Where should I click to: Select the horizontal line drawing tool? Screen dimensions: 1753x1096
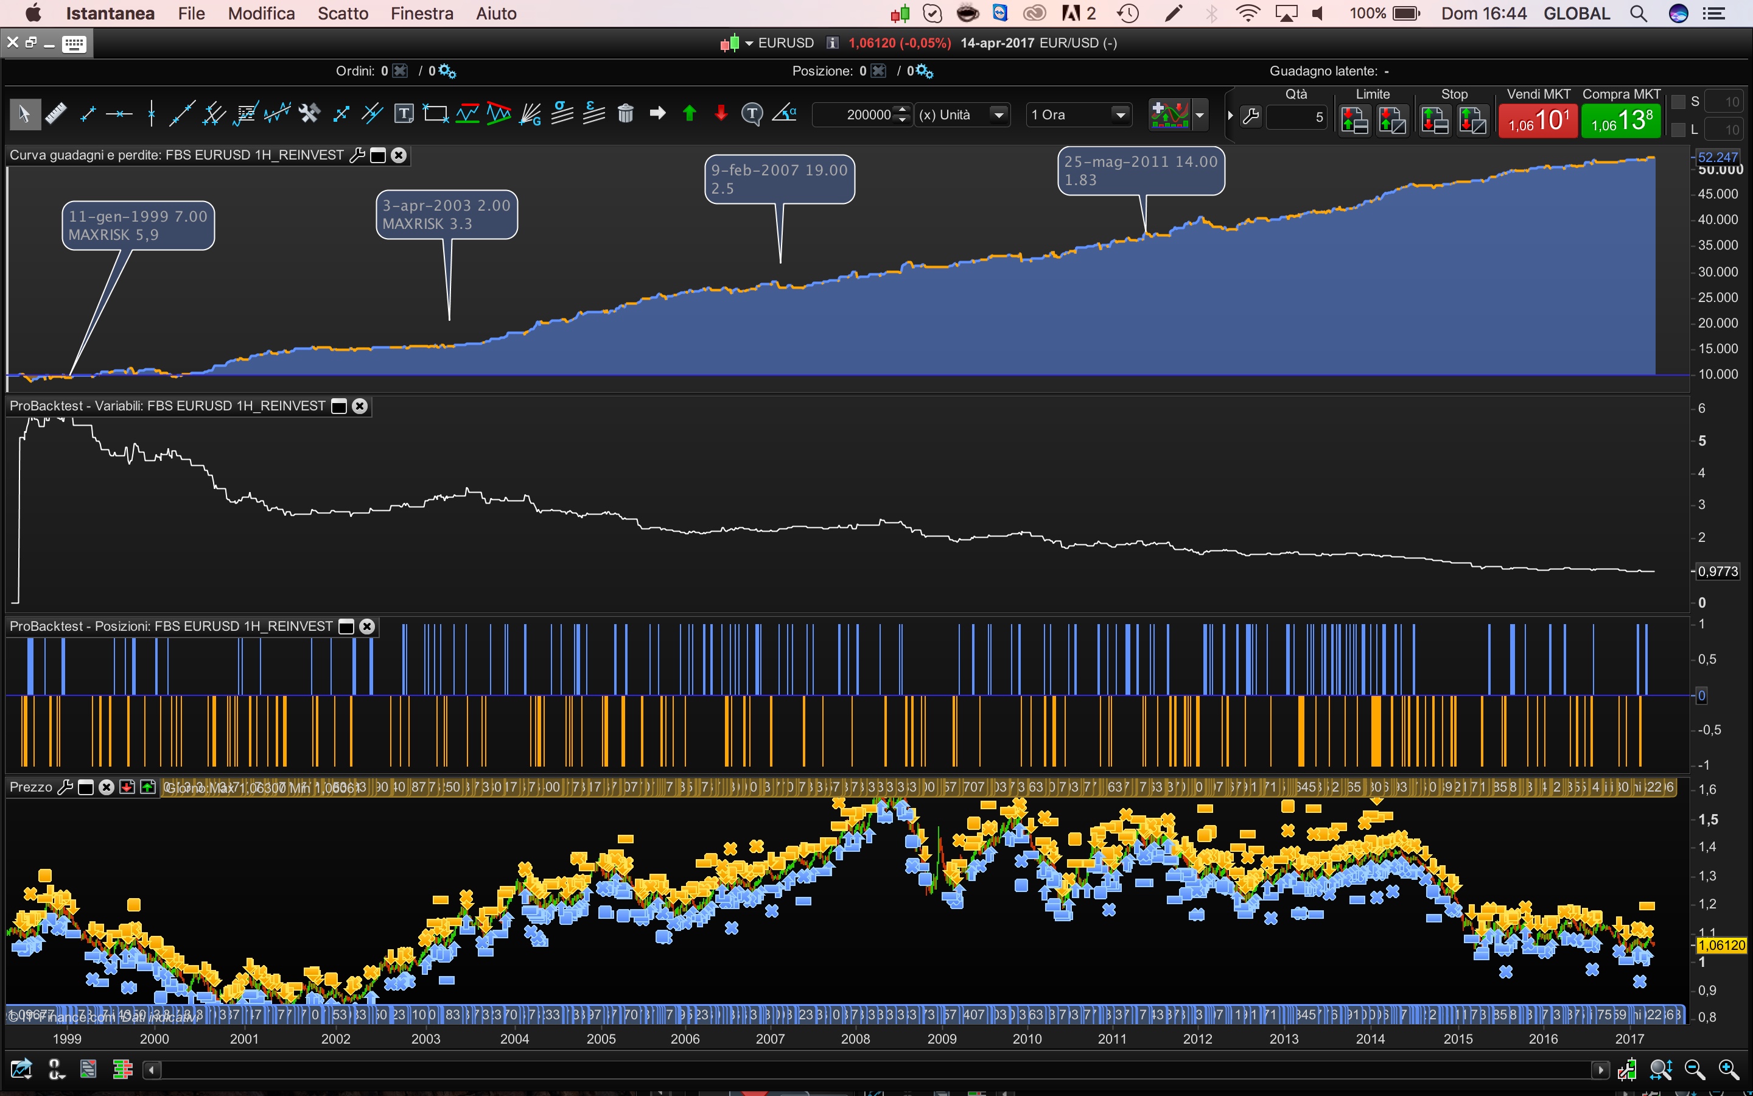coord(119,114)
